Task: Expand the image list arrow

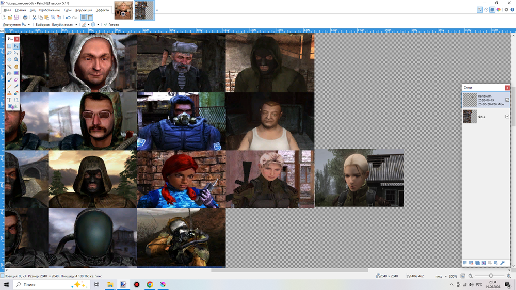Action: pos(157,10)
